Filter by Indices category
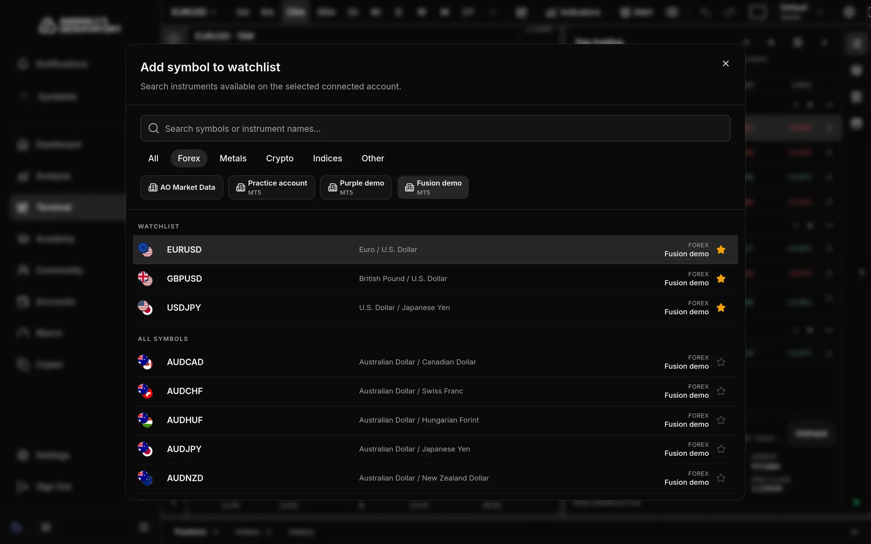 coord(328,158)
